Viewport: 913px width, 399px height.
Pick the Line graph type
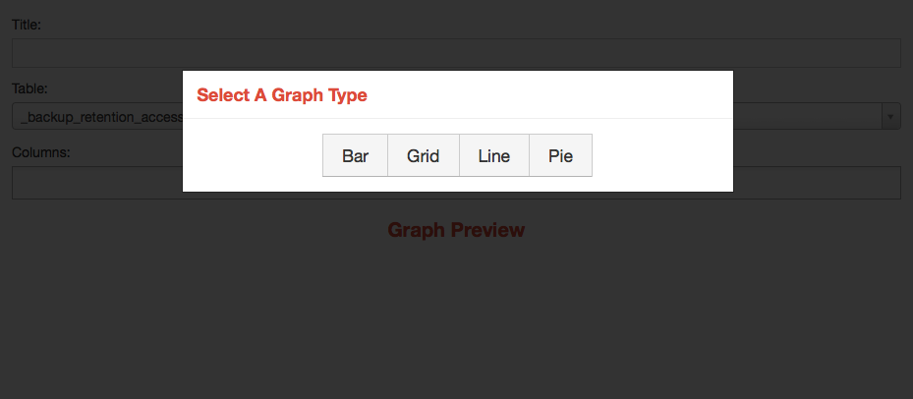(493, 155)
